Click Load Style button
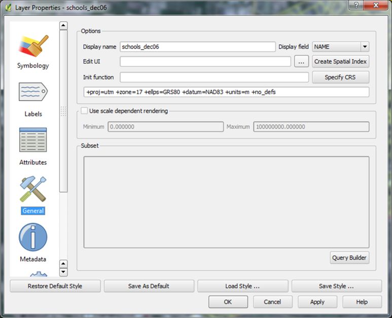The height and width of the screenshot is (318, 392). pyautogui.click(x=243, y=286)
